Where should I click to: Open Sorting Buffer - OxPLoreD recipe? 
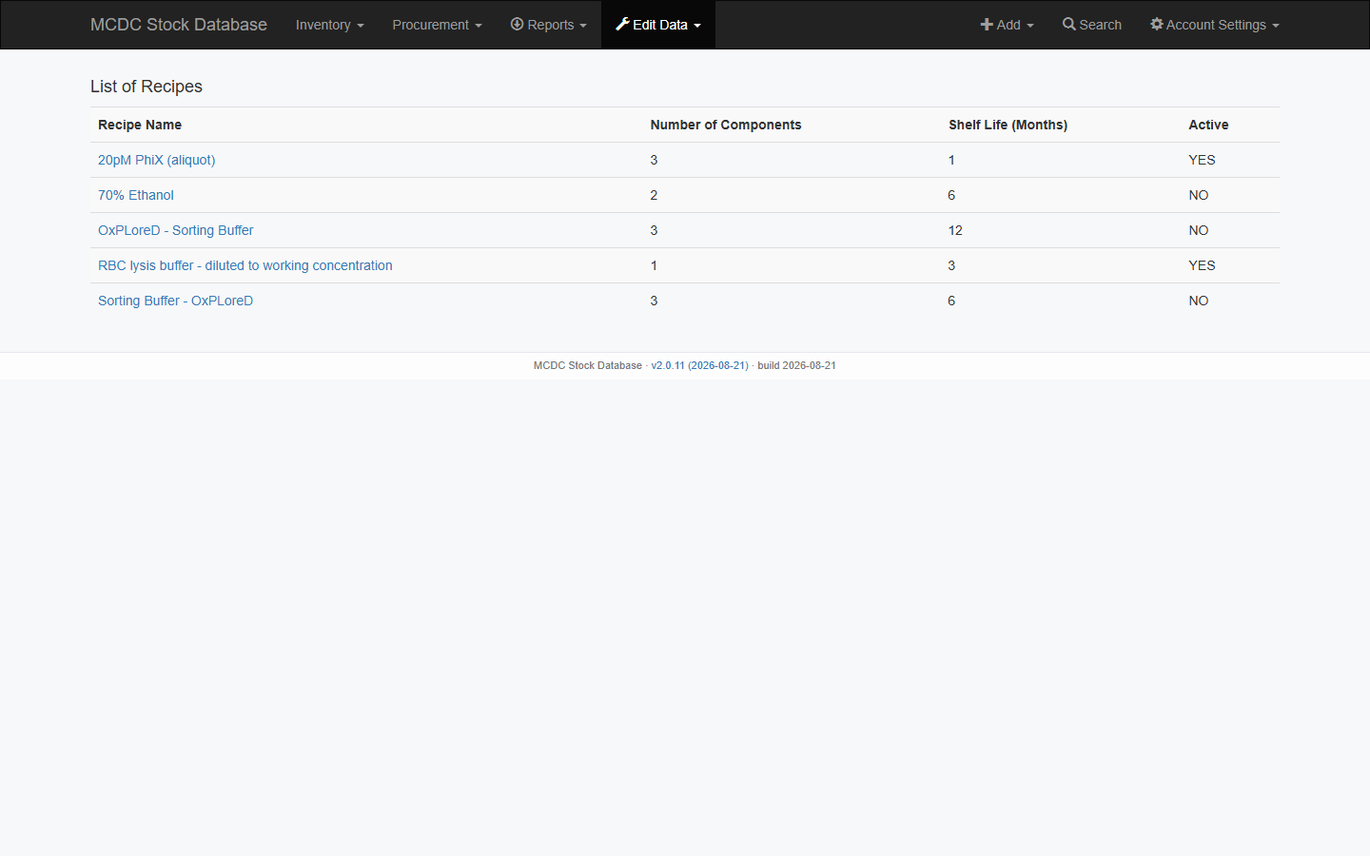click(176, 301)
